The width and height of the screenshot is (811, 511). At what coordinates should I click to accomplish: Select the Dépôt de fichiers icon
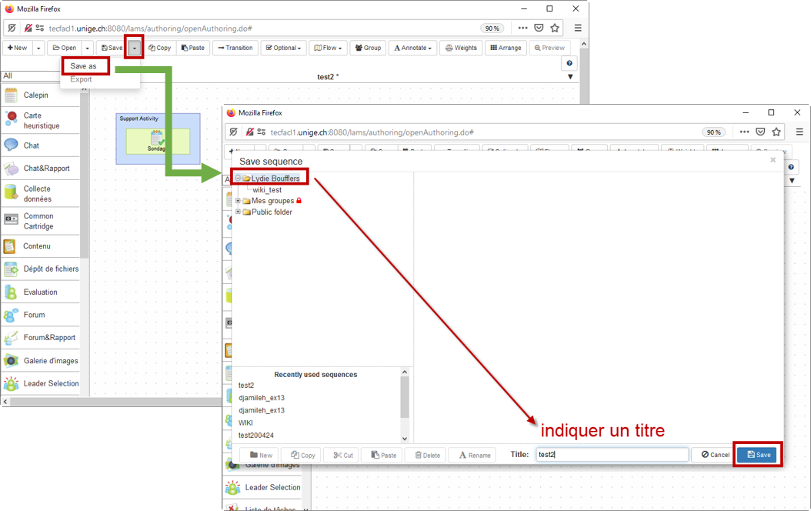[x=11, y=269]
